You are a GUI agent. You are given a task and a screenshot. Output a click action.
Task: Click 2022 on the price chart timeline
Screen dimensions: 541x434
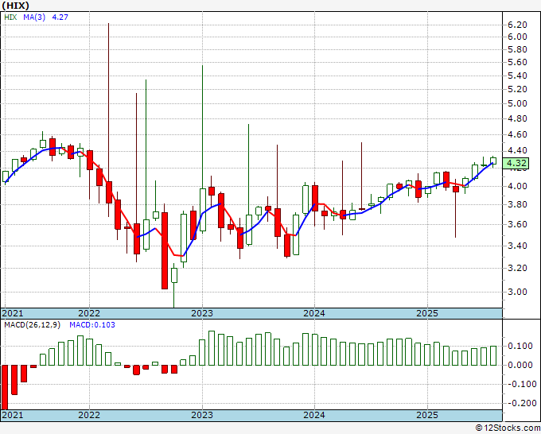coord(89,313)
